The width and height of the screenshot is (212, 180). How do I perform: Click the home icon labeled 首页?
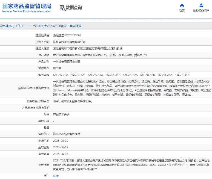(182, 5)
